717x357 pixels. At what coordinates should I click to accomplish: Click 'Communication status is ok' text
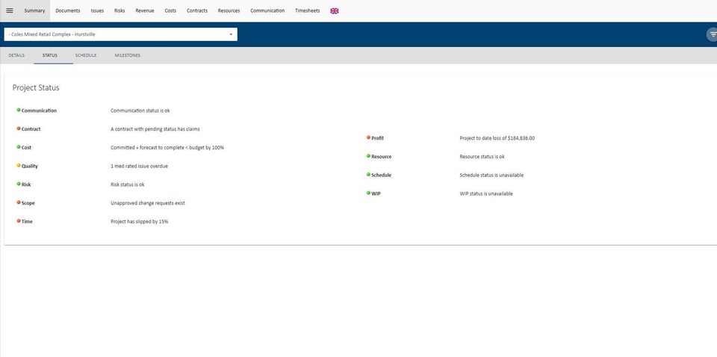click(140, 111)
